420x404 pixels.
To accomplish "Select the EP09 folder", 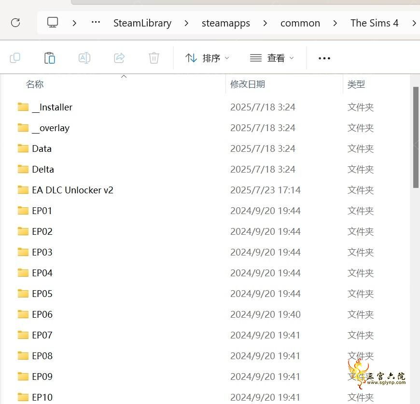I will tap(42, 377).
